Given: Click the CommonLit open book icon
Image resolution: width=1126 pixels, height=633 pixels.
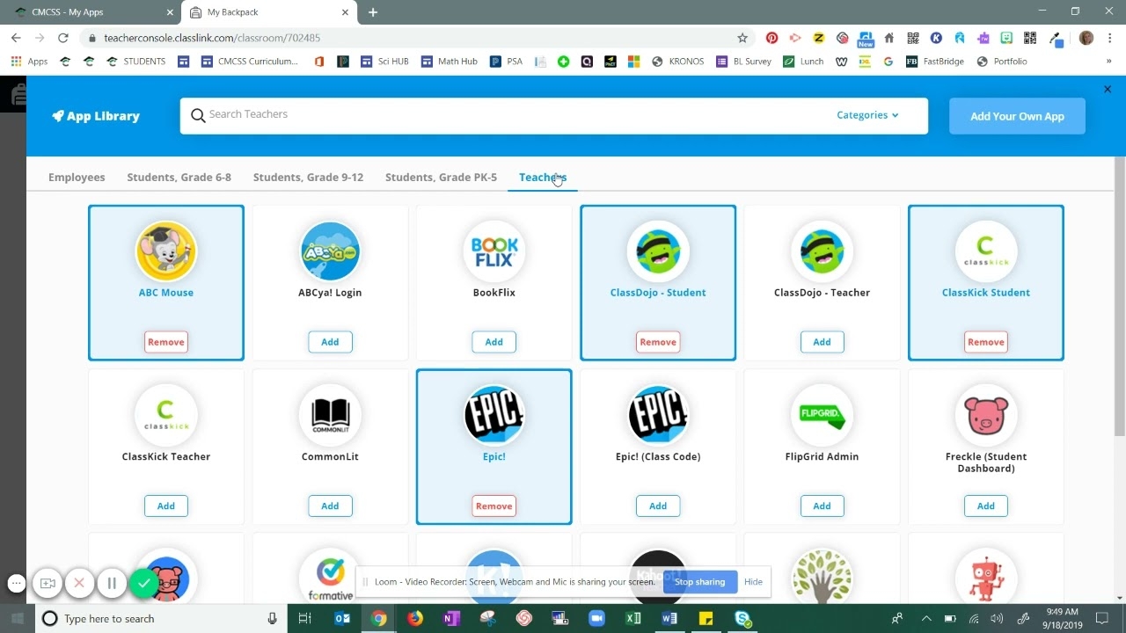Looking at the screenshot, I should click(x=330, y=414).
